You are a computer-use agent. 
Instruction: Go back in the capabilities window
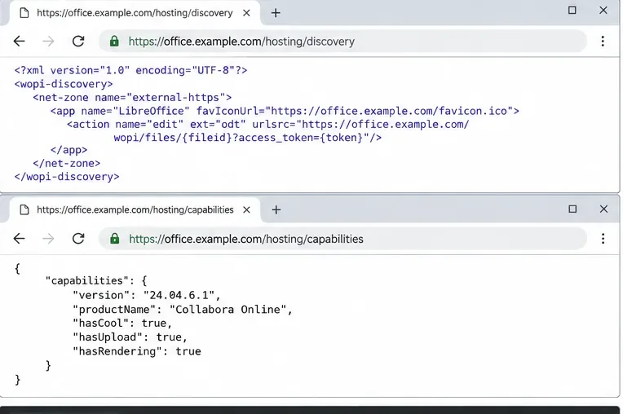coord(19,239)
